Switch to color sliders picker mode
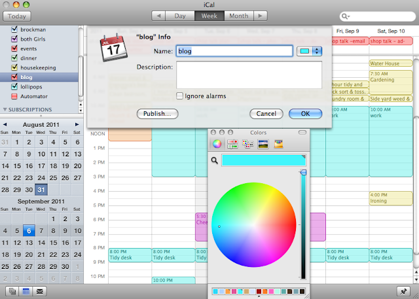 click(x=232, y=144)
